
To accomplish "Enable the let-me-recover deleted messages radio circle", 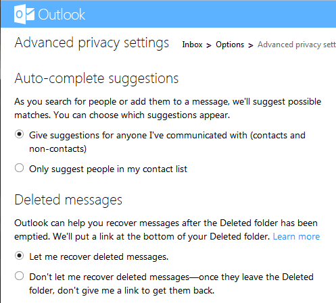I will [x=20, y=256].
